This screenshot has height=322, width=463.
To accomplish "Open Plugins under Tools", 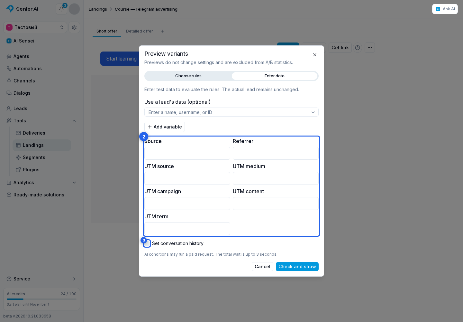I will point(42,170).
